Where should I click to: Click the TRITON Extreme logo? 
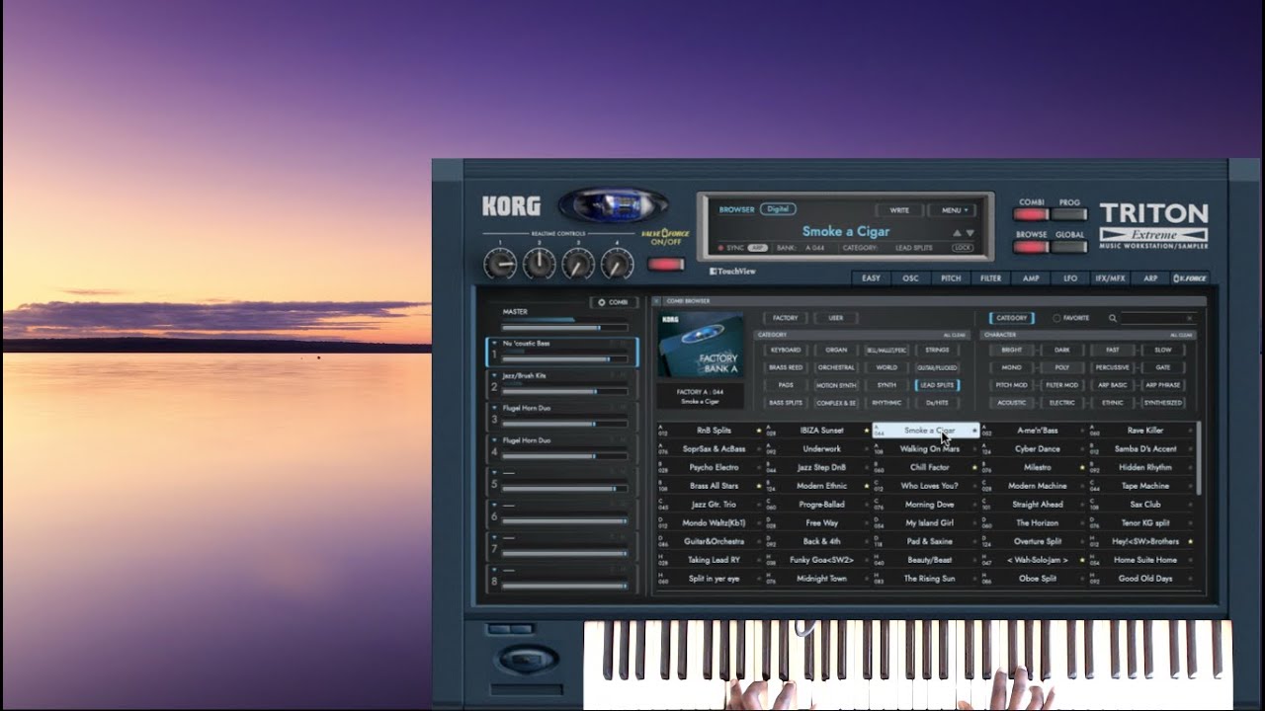1153,225
